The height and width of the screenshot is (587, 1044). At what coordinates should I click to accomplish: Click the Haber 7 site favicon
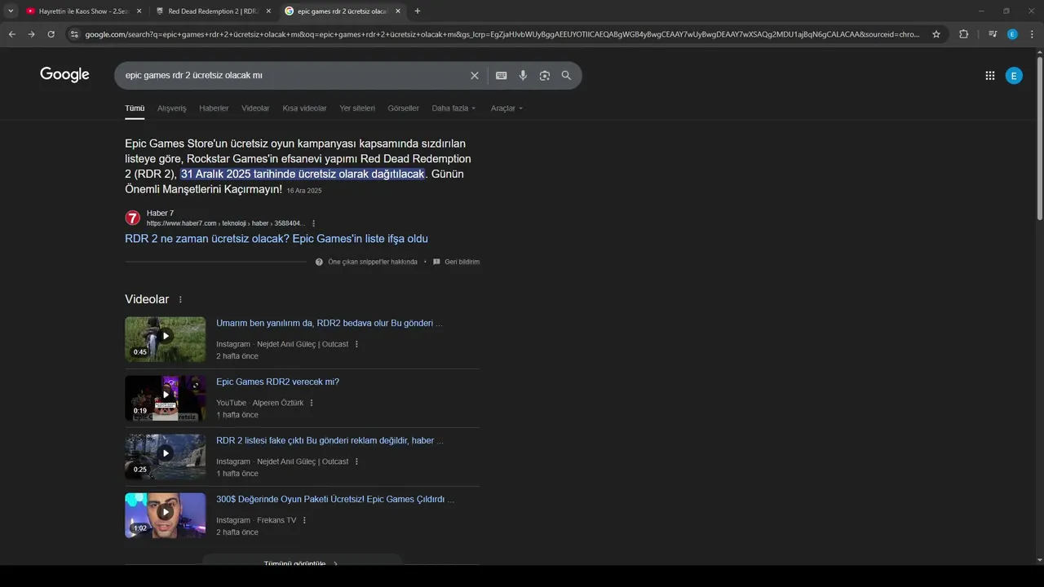click(132, 218)
